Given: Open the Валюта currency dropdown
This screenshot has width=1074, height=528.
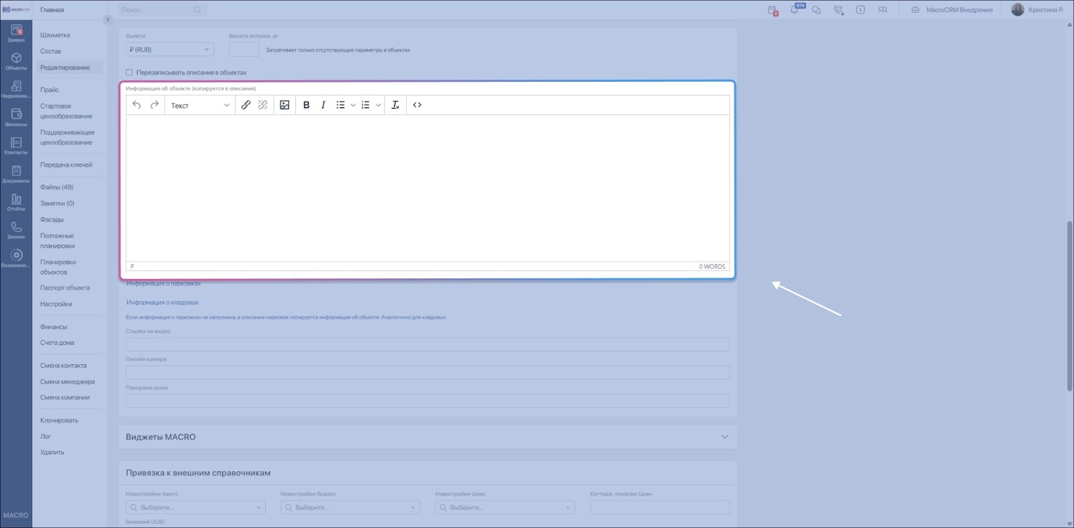Looking at the screenshot, I should [x=169, y=50].
